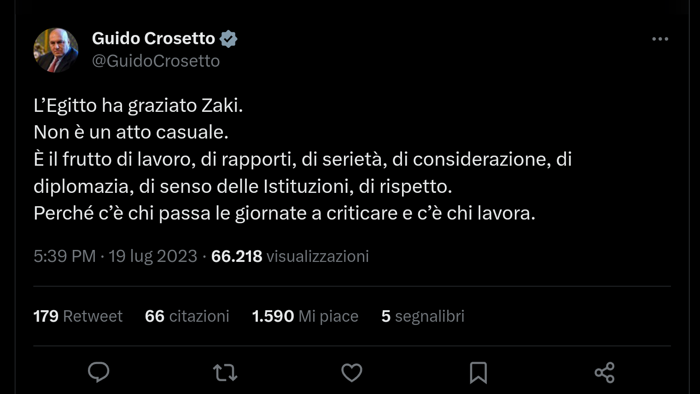700x394 pixels.
Task: Click the blue verified badge next to Guido Crosetto
Action: [229, 39]
